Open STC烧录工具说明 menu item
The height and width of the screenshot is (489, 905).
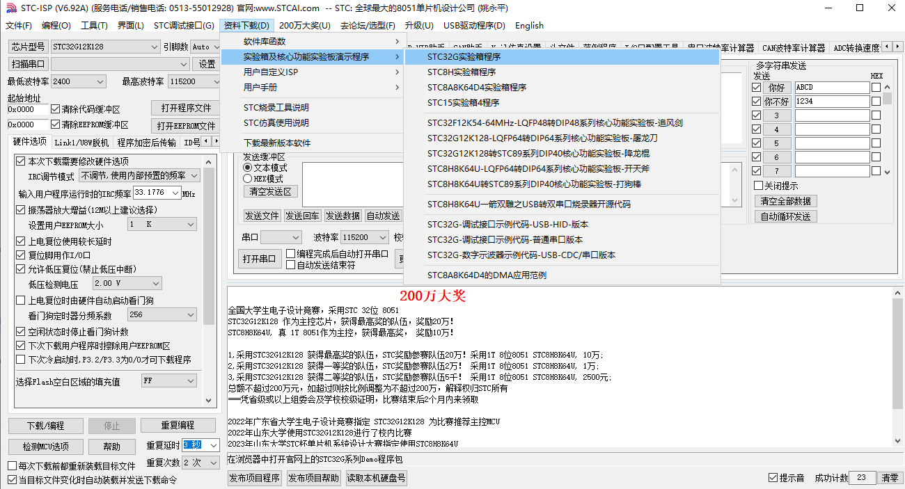312,108
